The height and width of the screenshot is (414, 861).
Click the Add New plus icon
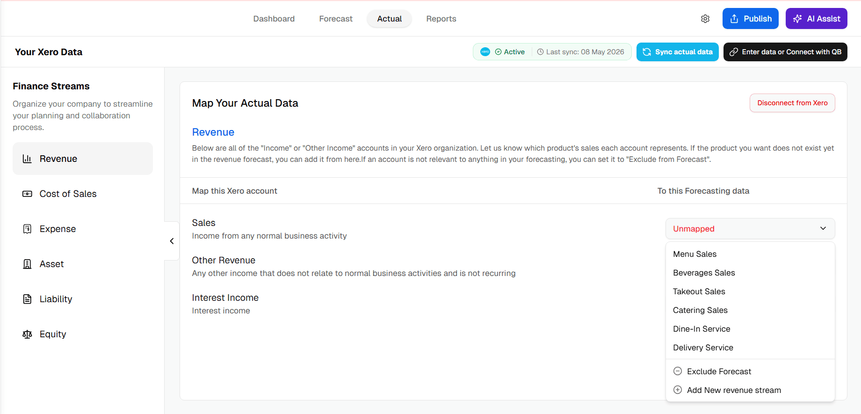678,390
